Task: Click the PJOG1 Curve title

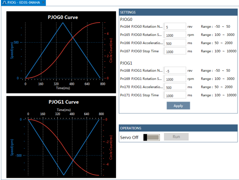Action: (x=64, y=102)
